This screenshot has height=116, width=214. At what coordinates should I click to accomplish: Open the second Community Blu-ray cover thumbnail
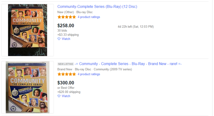coord(28,87)
